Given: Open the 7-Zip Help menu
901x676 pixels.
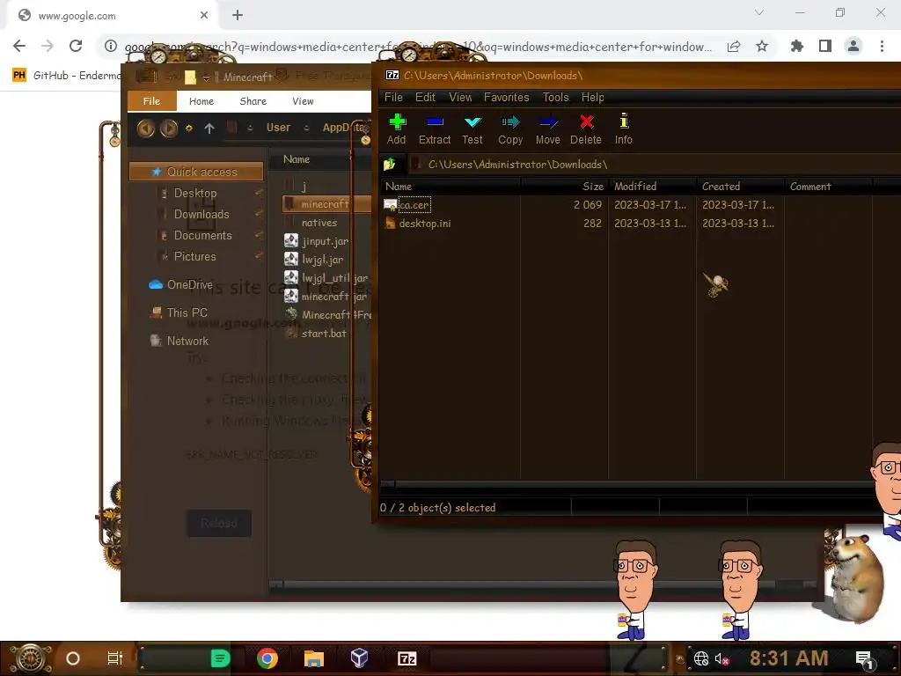Looking at the screenshot, I should click(592, 97).
